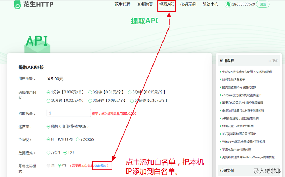Screen dimensions: 285x177
Task: Open >>更多 tutorials link
Action: coord(273,61)
